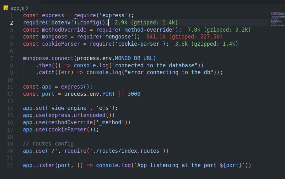Image resolution: width=285 pixels, height=179 pixels.
Task: Click "error connecting to the db" string
Action: click(169, 72)
